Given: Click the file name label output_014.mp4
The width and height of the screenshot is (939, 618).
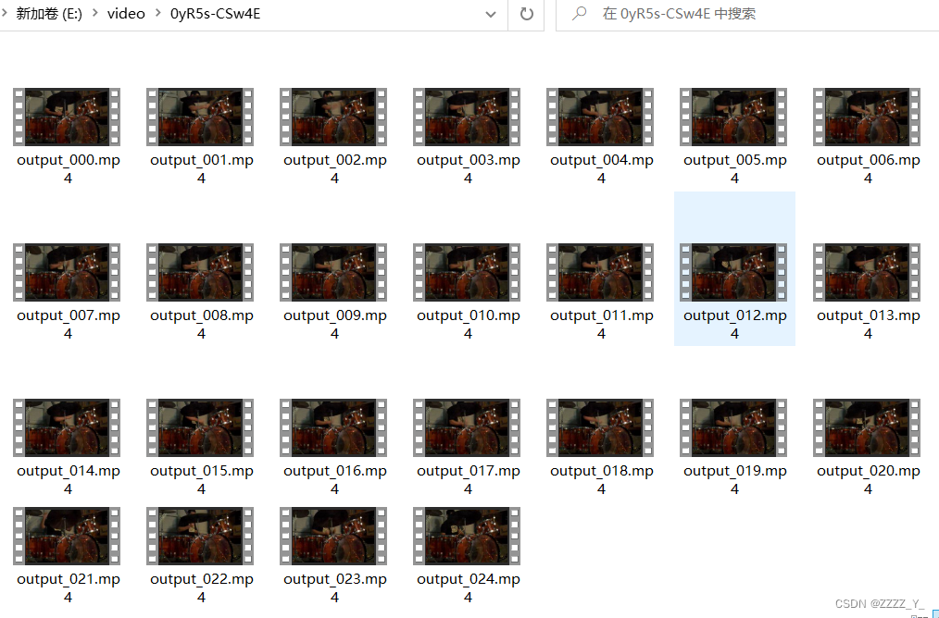Looking at the screenshot, I should 68,480.
